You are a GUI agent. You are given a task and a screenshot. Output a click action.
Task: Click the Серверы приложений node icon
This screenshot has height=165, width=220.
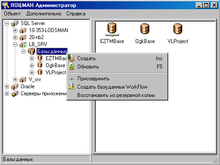click(15, 93)
